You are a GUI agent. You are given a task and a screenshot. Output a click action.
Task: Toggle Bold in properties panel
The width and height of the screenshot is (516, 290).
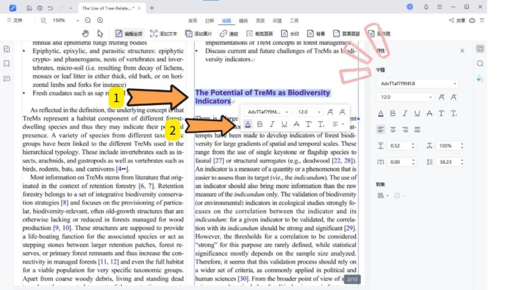point(393,113)
